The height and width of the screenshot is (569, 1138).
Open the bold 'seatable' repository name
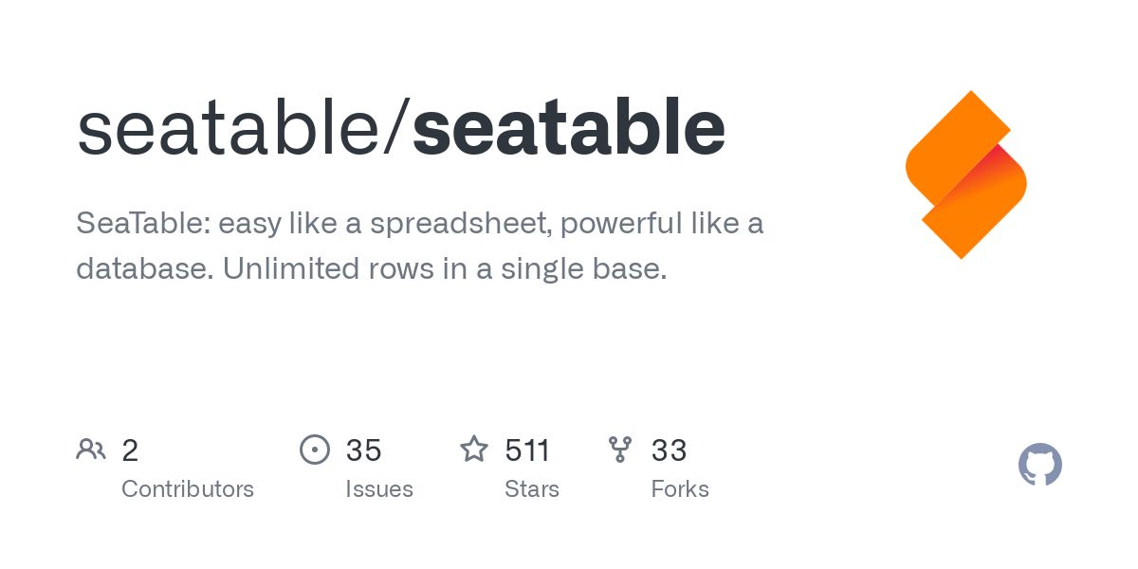(x=569, y=128)
